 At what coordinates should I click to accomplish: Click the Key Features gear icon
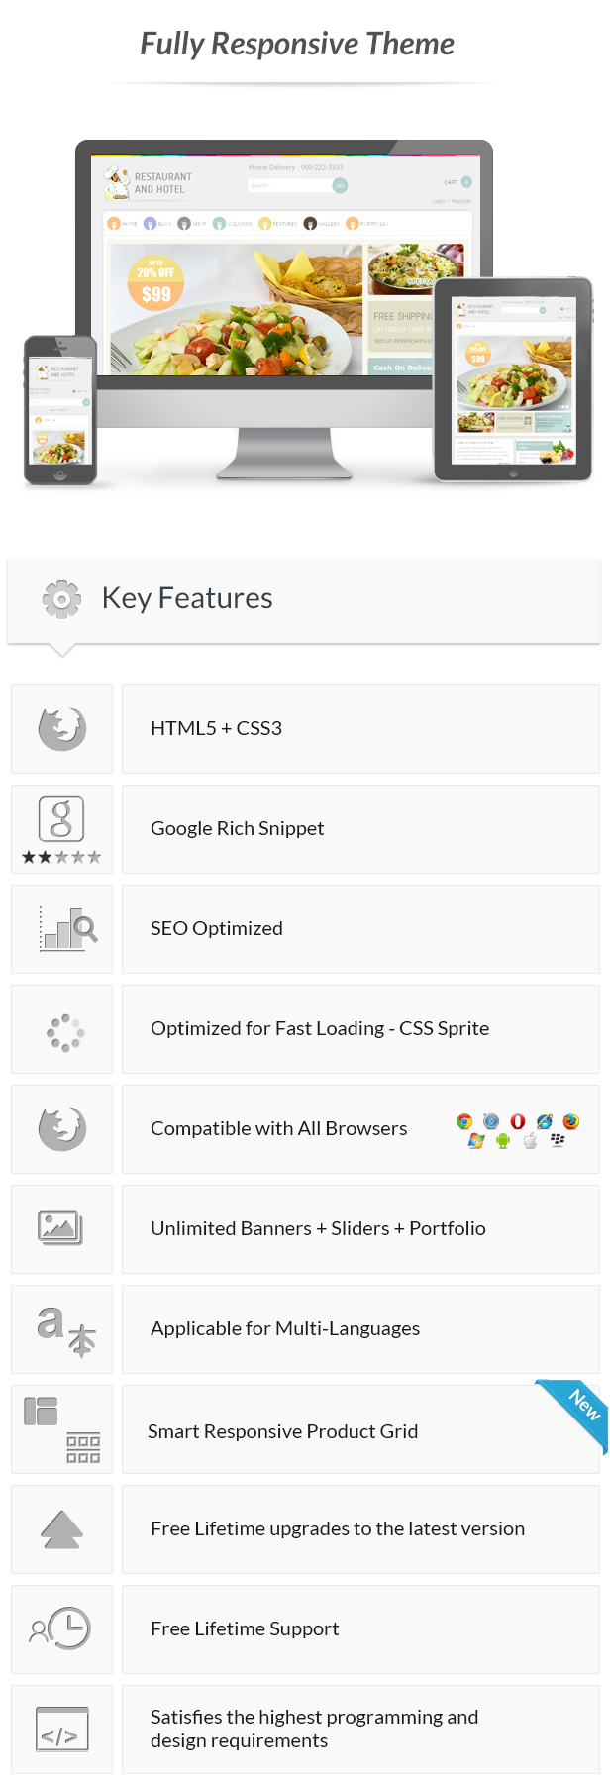pos(61,599)
